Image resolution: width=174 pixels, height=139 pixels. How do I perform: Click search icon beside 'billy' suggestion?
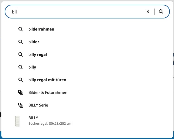(21, 67)
